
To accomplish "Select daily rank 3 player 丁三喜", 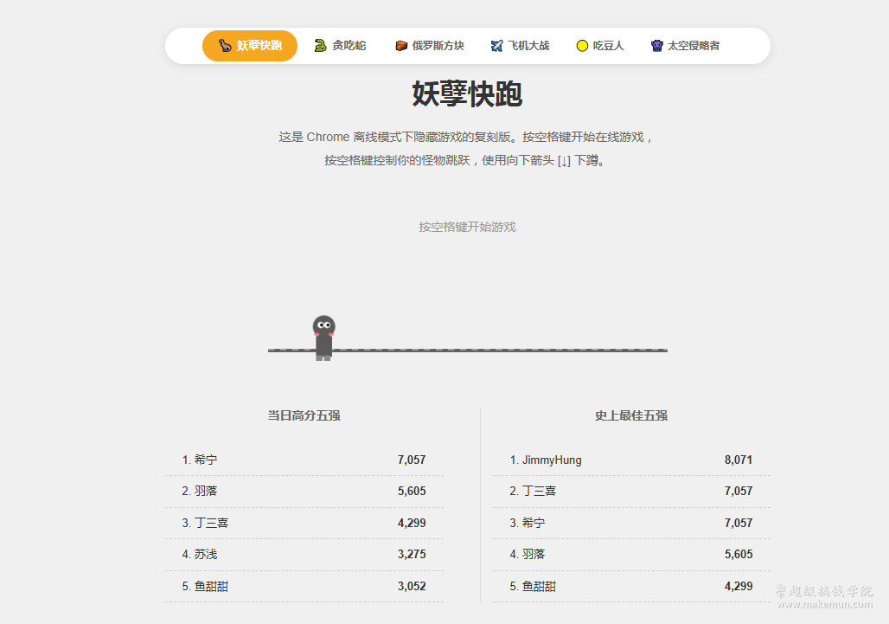I will 304,523.
